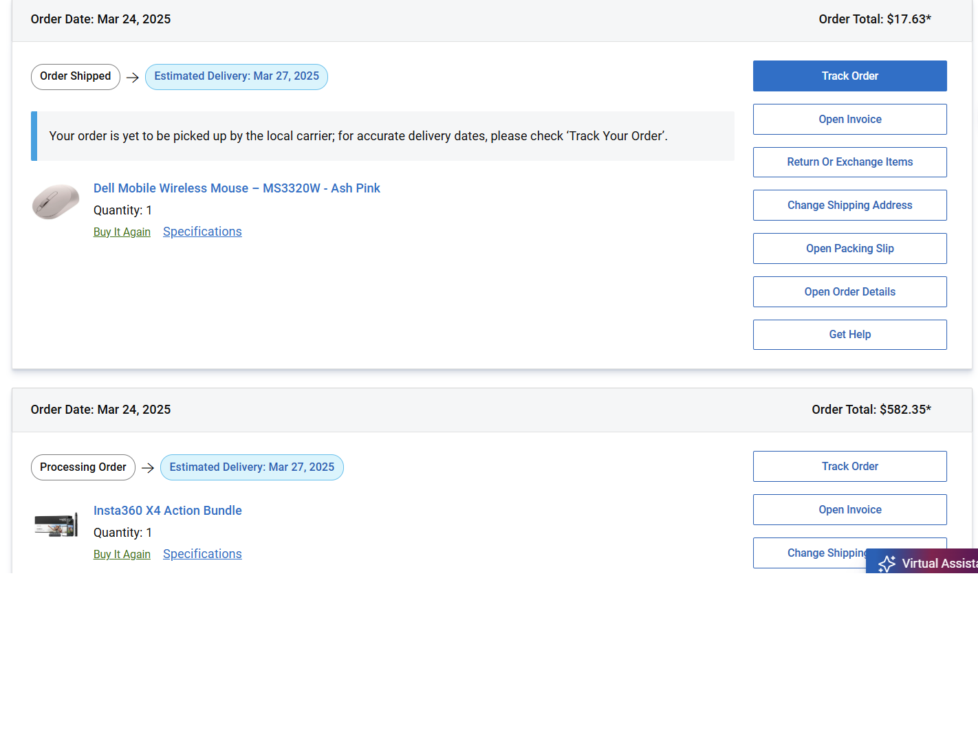View Specifications of the Dell Wireless Mouse

click(x=202, y=232)
